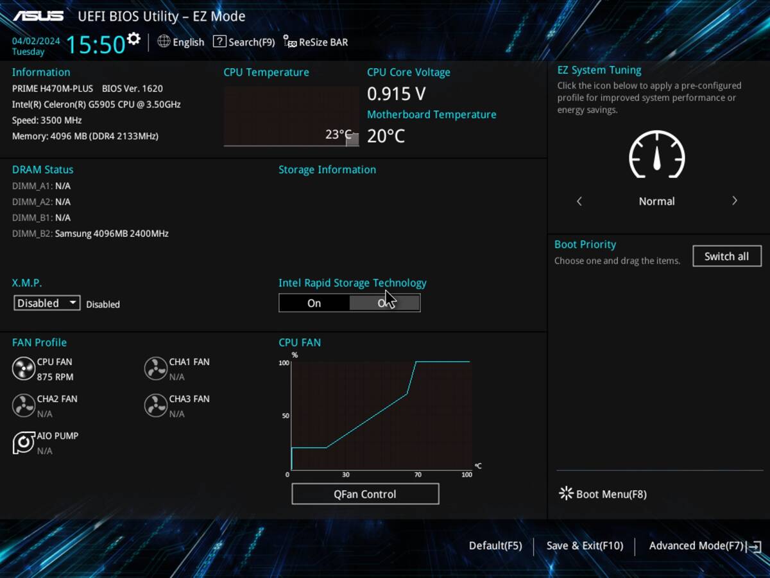770x578 pixels.
Task: Open QFan Control
Action: click(x=365, y=494)
